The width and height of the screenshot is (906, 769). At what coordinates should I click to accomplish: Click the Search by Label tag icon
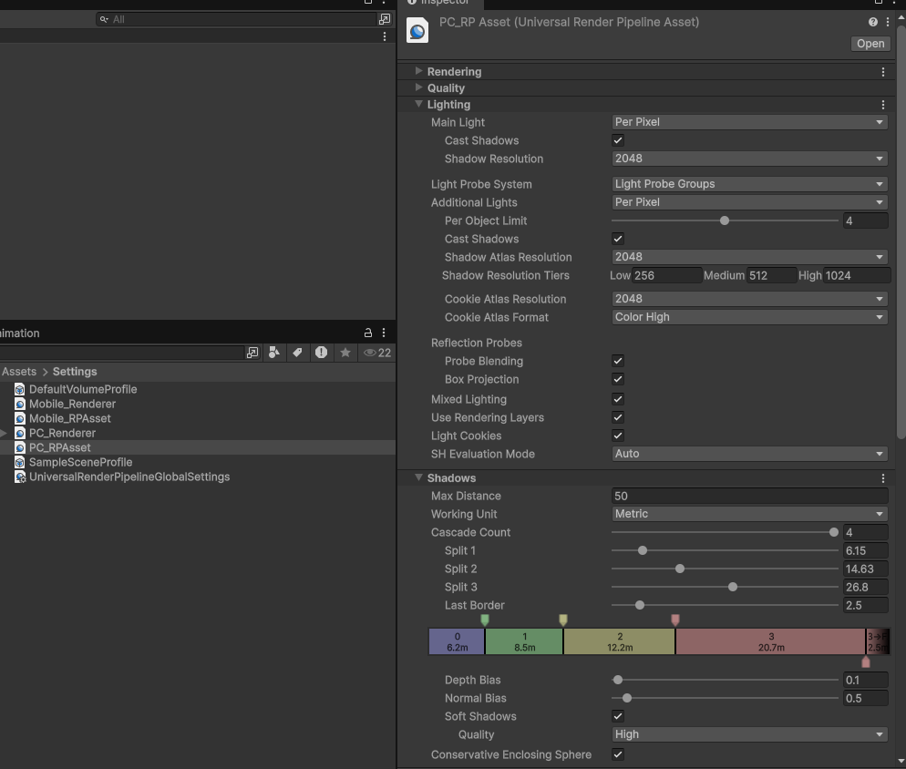pyautogui.click(x=297, y=353)
